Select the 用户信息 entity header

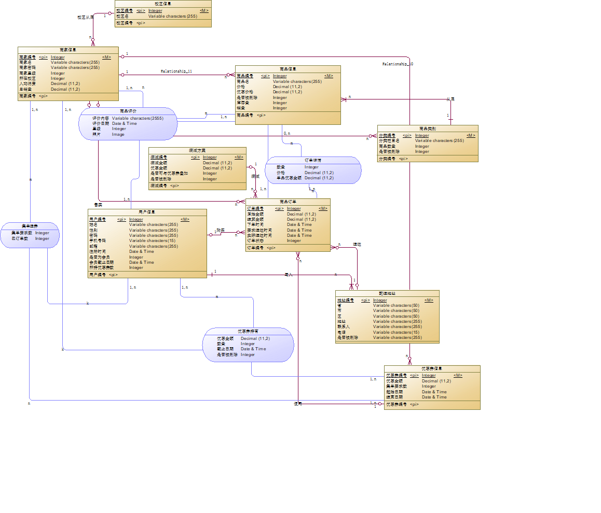pyautogui.click(x=147, y=212)
